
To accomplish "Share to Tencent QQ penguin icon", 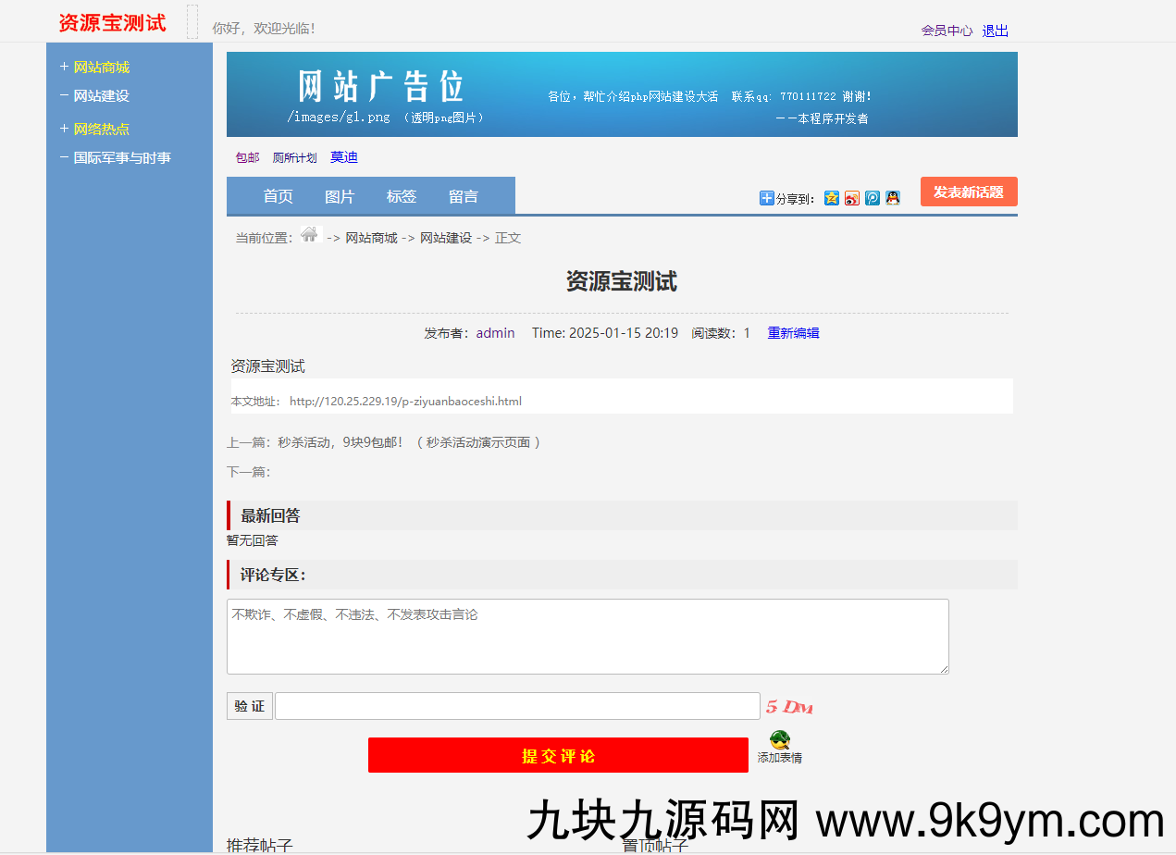I will (892, 197).
